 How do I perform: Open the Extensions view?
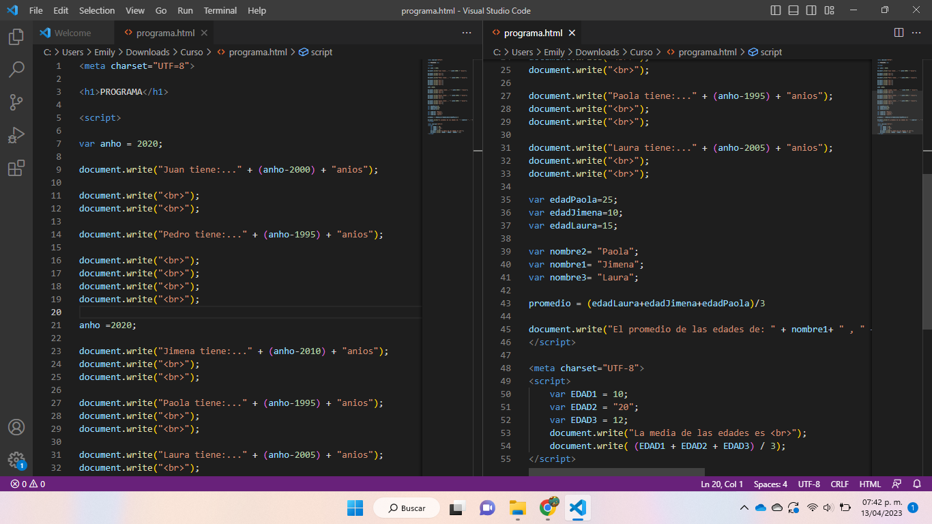pyautogui.click(x=16, y=168)
